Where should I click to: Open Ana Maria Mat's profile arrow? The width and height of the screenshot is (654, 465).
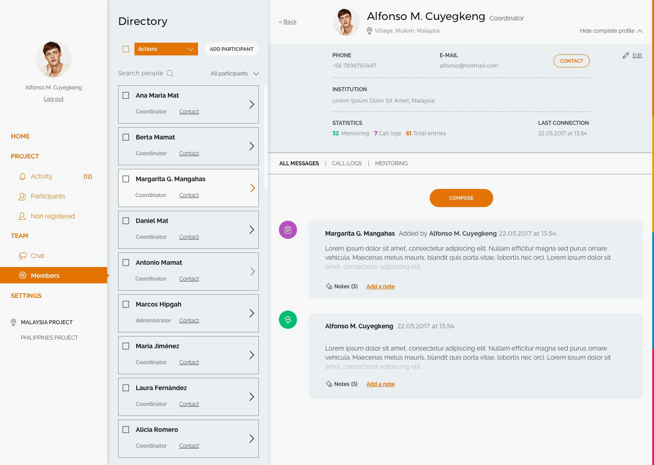click(x=252, y=104)
